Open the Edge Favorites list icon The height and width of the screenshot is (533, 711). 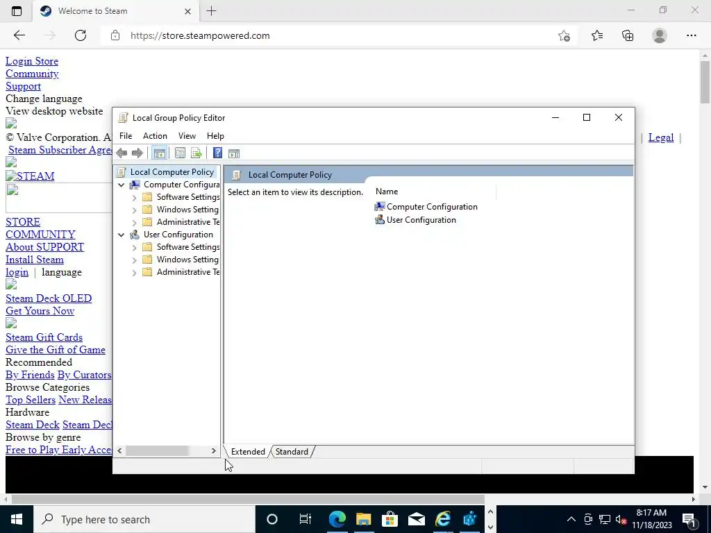(x=597, y=35)
